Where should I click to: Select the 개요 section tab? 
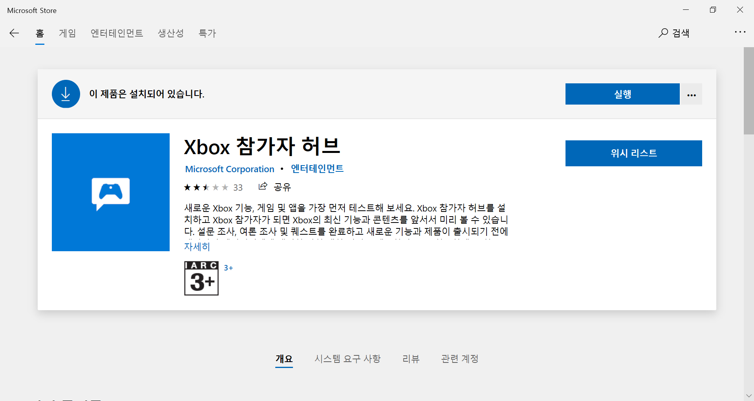pyautogui.click(x=284, y=359)
